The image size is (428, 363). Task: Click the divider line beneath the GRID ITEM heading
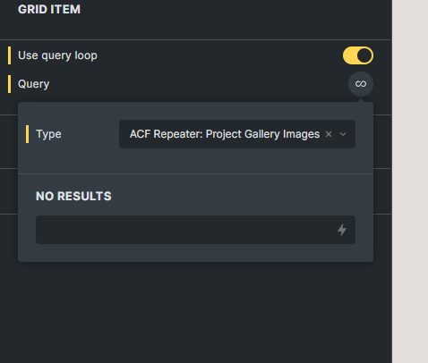click(x=195, y=39)
